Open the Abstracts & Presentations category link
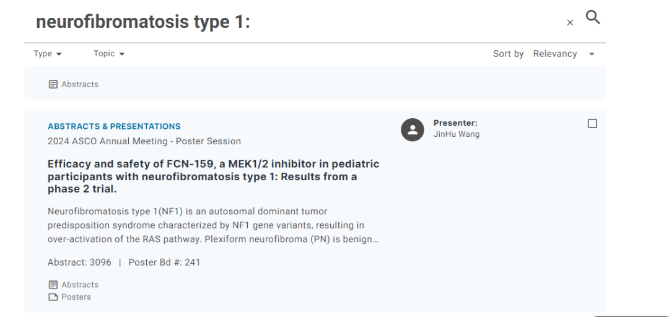 pos(114,126)
